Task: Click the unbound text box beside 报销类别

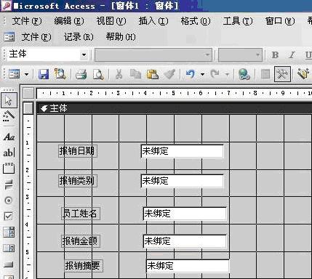Action: [182, 181]
